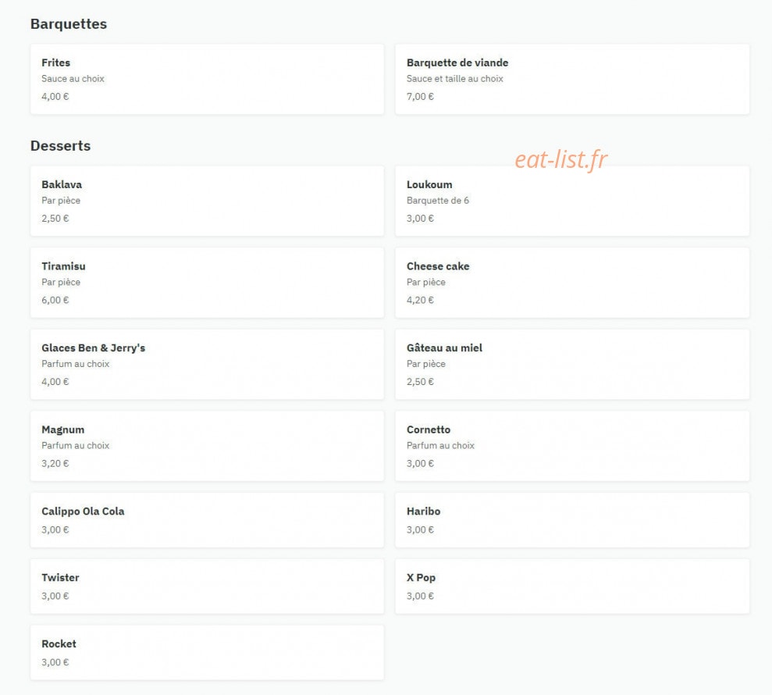The height and width of the screenshot is (695, 772).
Task: Select the Calippo Ola Cola item
Action: click(x=207, y=520)
